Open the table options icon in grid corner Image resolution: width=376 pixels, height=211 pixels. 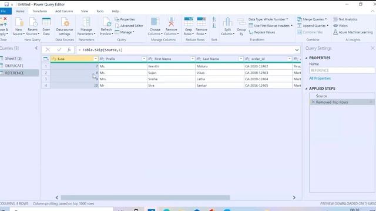pyautogui.click(x=46, y=59)
